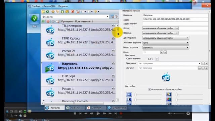Click the X clear button for Логотип
This screenshot has height=121, width=215.
pos(206,68)
